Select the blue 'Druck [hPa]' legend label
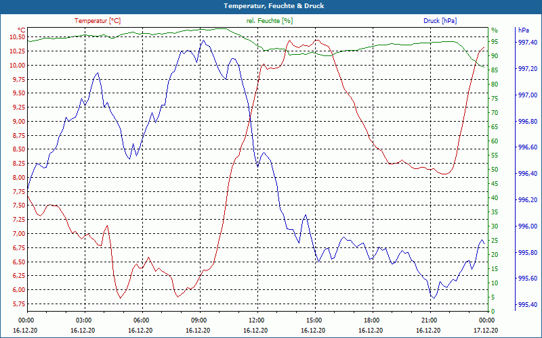Screen dimensions: 542x338 (440, 21)
